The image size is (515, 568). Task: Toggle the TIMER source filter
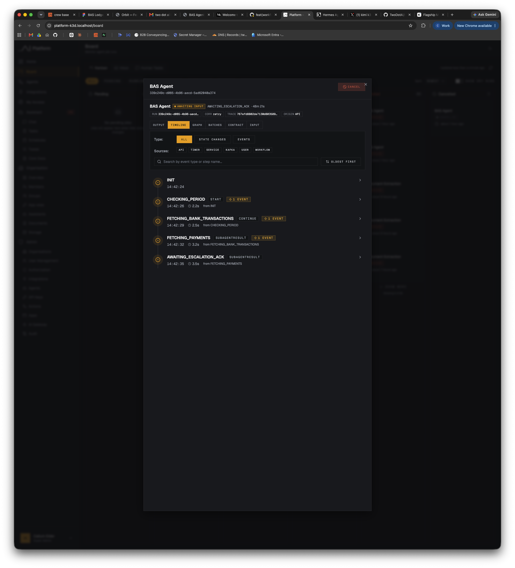click(x=195, y=150)
